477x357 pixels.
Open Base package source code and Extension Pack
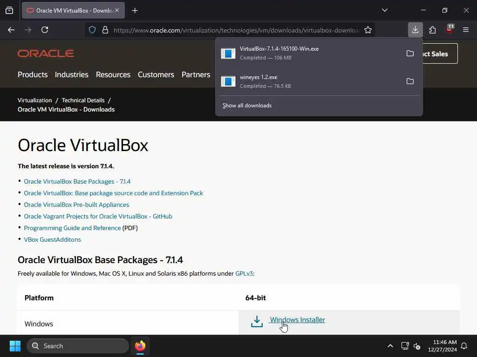tap(113, 193)
